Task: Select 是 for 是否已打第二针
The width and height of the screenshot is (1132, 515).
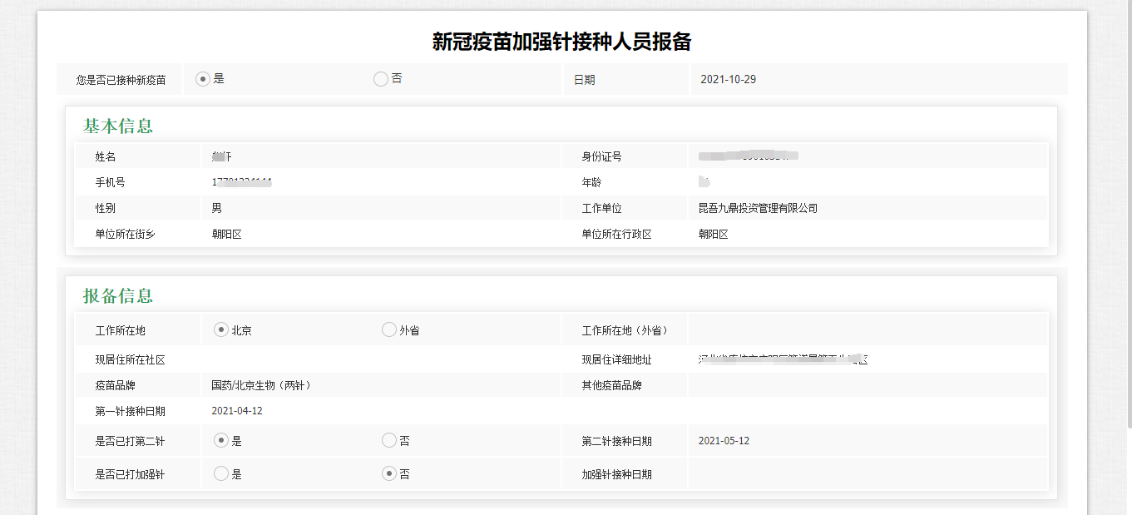Action: 221,440
